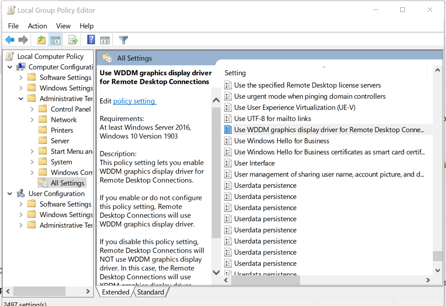Screen dimensions: 446x306
Task: Click the Network folder icon
Action: point(43,120)
